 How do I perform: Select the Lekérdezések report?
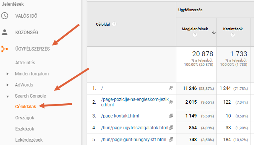click(29, 140)
